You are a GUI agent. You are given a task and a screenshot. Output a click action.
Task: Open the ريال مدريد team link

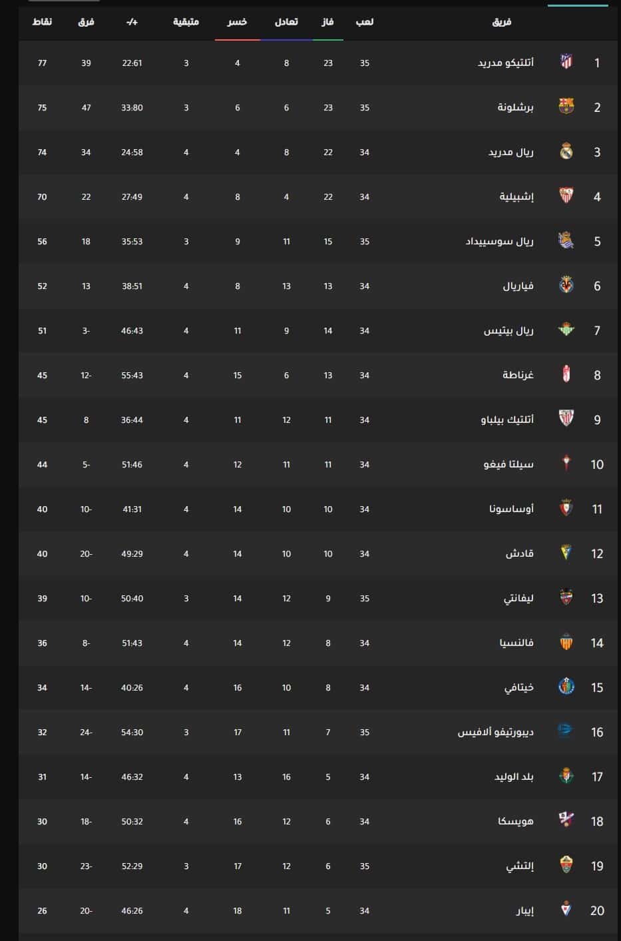[x=511, y=152]
